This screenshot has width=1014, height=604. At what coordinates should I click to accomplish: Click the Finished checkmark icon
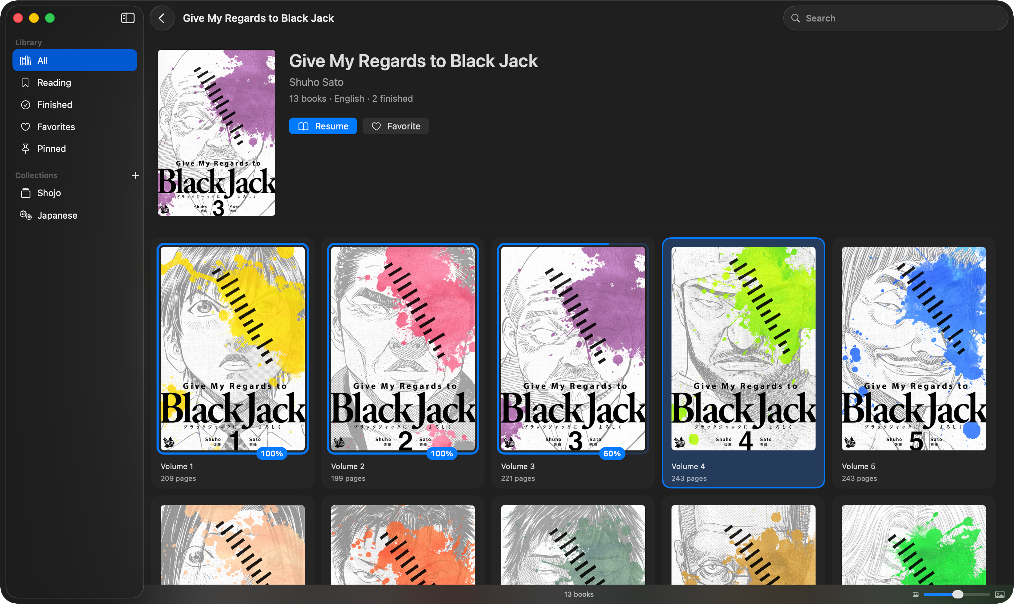click(26, 104)
